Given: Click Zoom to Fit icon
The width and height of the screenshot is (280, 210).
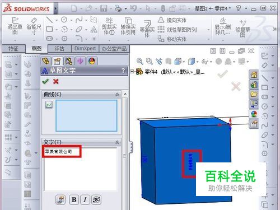Looking at the screenshot, I should 139,61.
